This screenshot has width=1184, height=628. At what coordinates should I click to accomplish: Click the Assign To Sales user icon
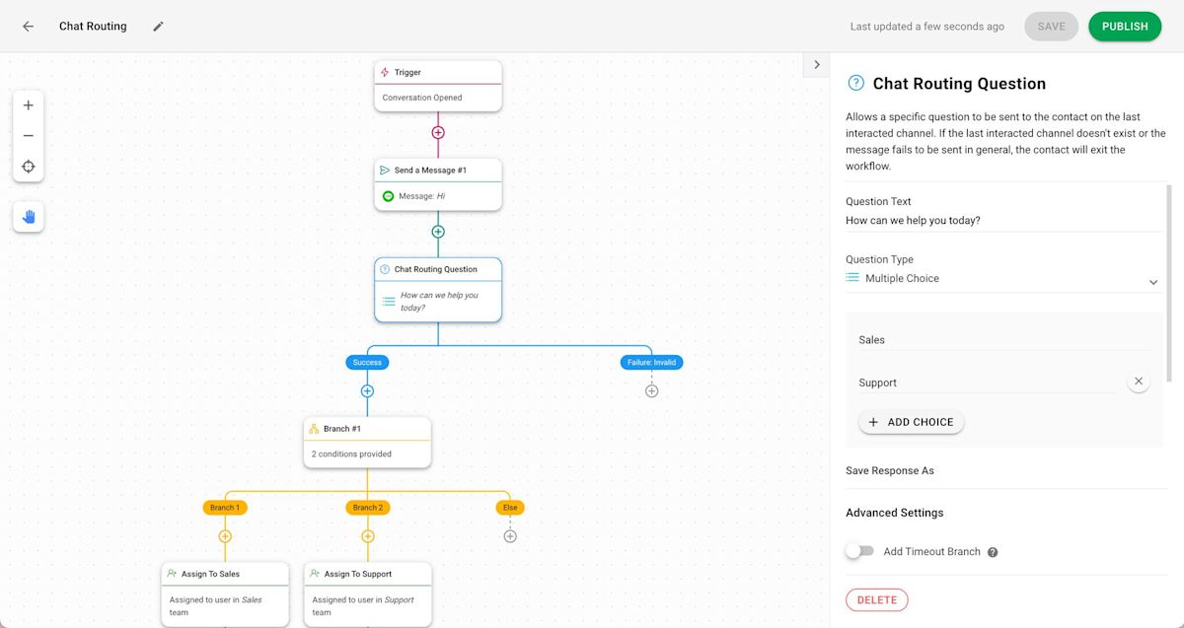tap(172, 574)
